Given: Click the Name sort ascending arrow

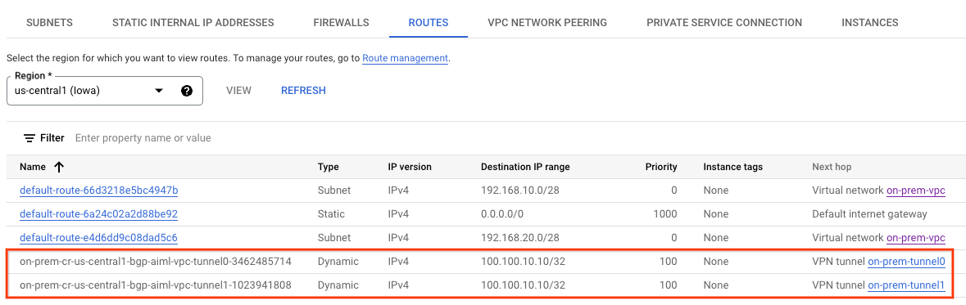Looking at the screenshot, I should pos(59,167).
